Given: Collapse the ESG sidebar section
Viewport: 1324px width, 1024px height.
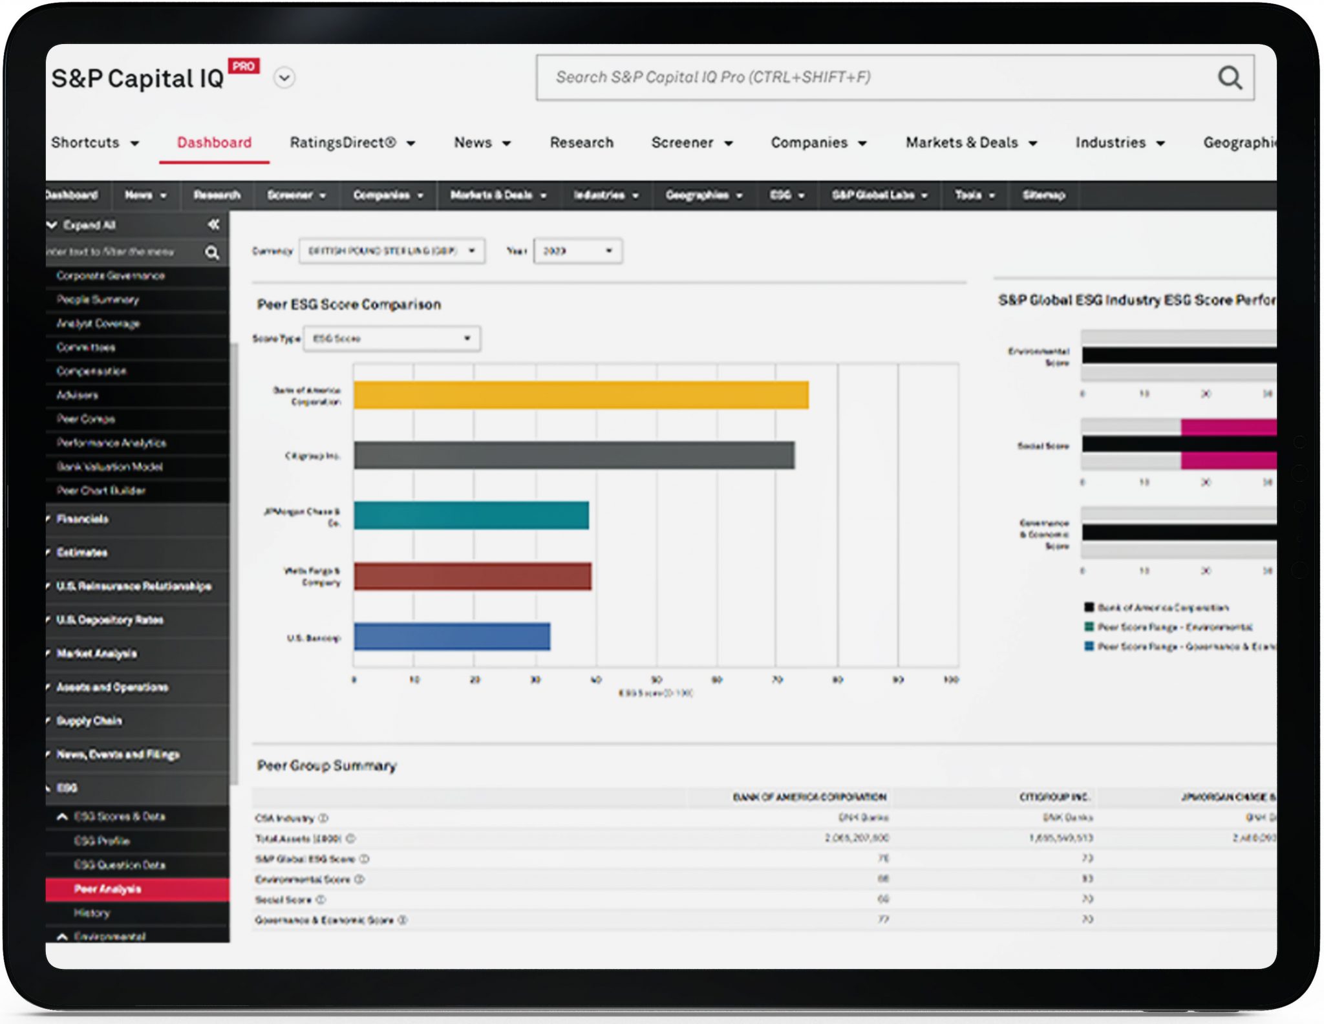Looking at the screenshot, I should (137, 787).
